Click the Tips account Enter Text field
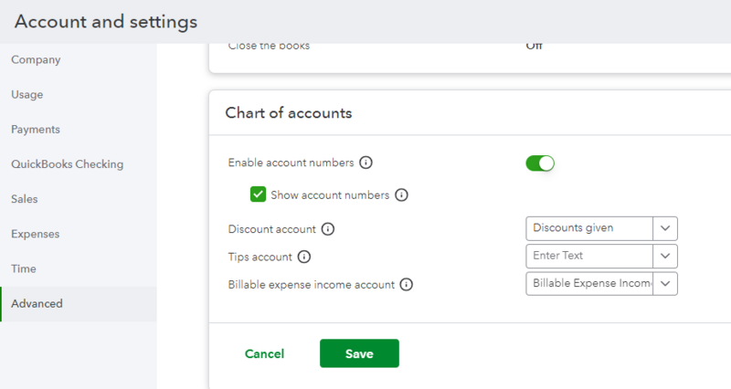This screenshot has width=731, height=389. [x=590, y=256]
